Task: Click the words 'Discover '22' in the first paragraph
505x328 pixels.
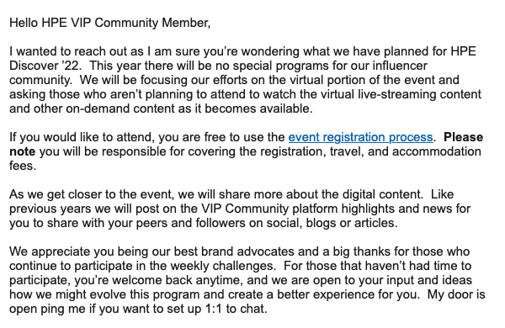Action: click(44, 66)
